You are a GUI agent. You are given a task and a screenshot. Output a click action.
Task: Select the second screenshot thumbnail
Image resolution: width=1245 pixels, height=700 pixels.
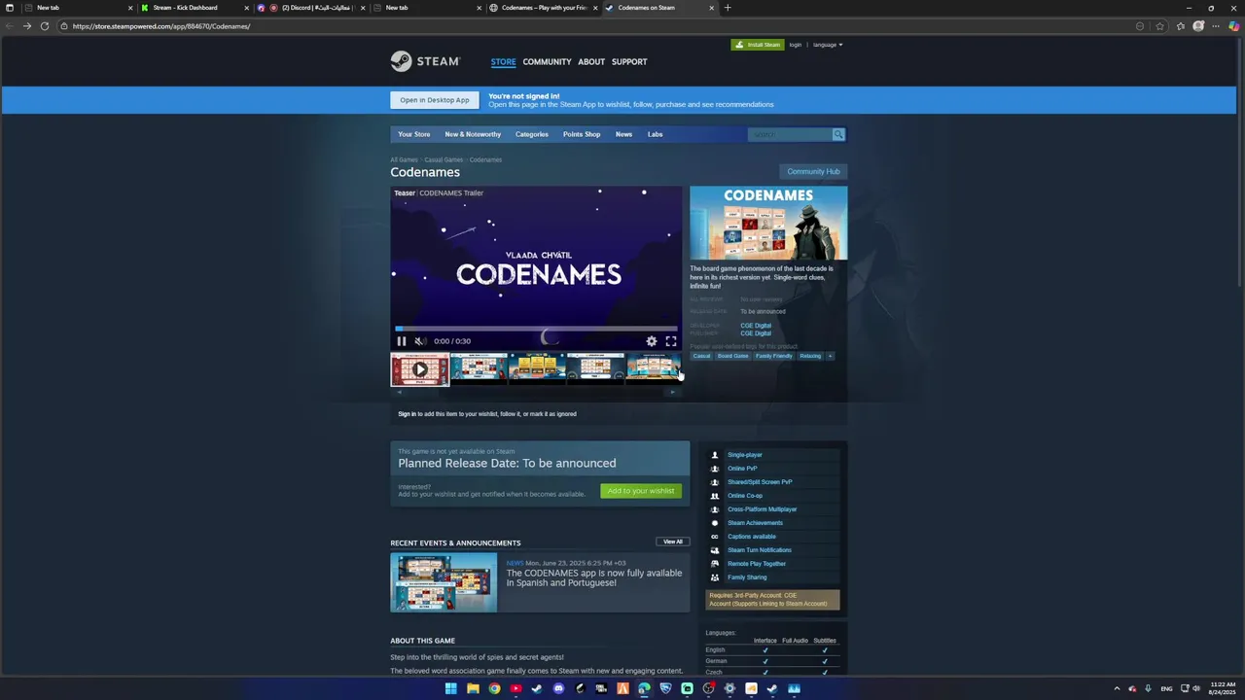tap(479, 369)
